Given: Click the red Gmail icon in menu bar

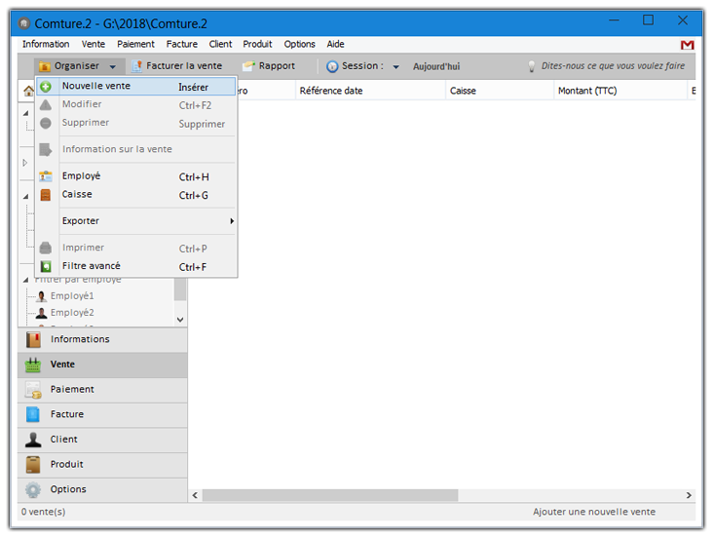Looking at the screenshot, I should (x=687, y=45).
